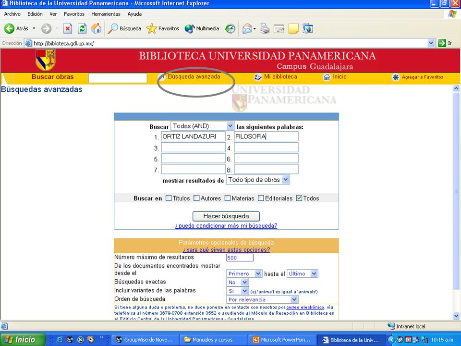Click empty search word field 6
Viewport: 461px width, 346px height.
click(266, 158)
